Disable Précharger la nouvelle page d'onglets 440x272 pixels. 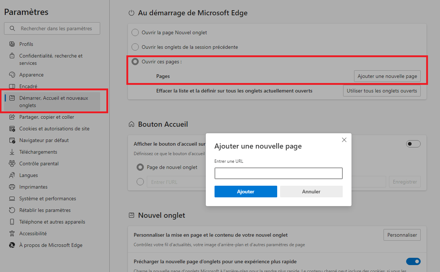[413, 261]
